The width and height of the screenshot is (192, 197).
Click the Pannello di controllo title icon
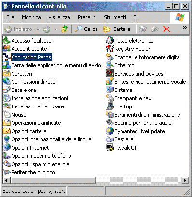[6, 6]
